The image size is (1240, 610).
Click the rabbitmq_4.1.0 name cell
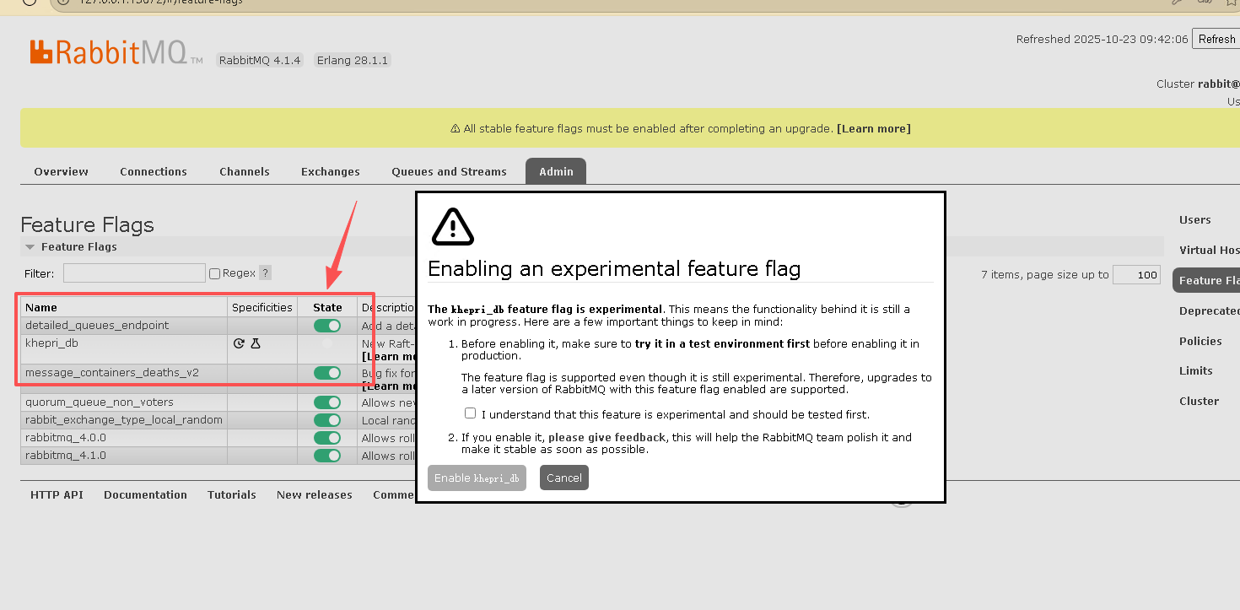coord(124,456)
